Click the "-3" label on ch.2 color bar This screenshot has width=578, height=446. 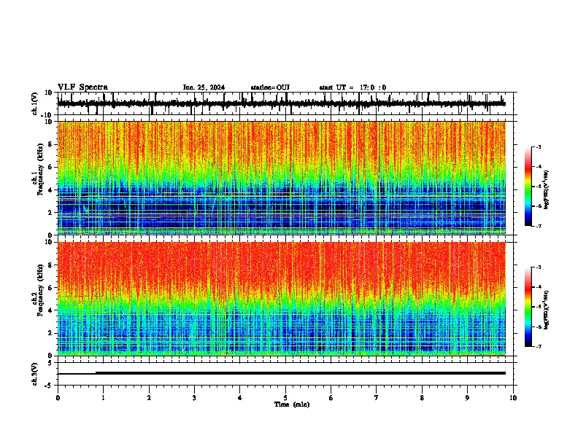[538, 267]
